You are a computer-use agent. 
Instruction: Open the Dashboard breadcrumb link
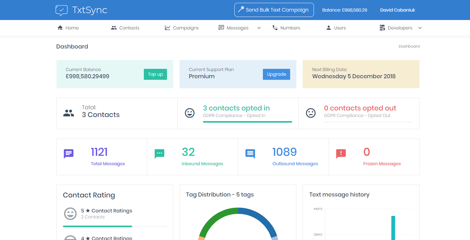[x=409, y=46]
